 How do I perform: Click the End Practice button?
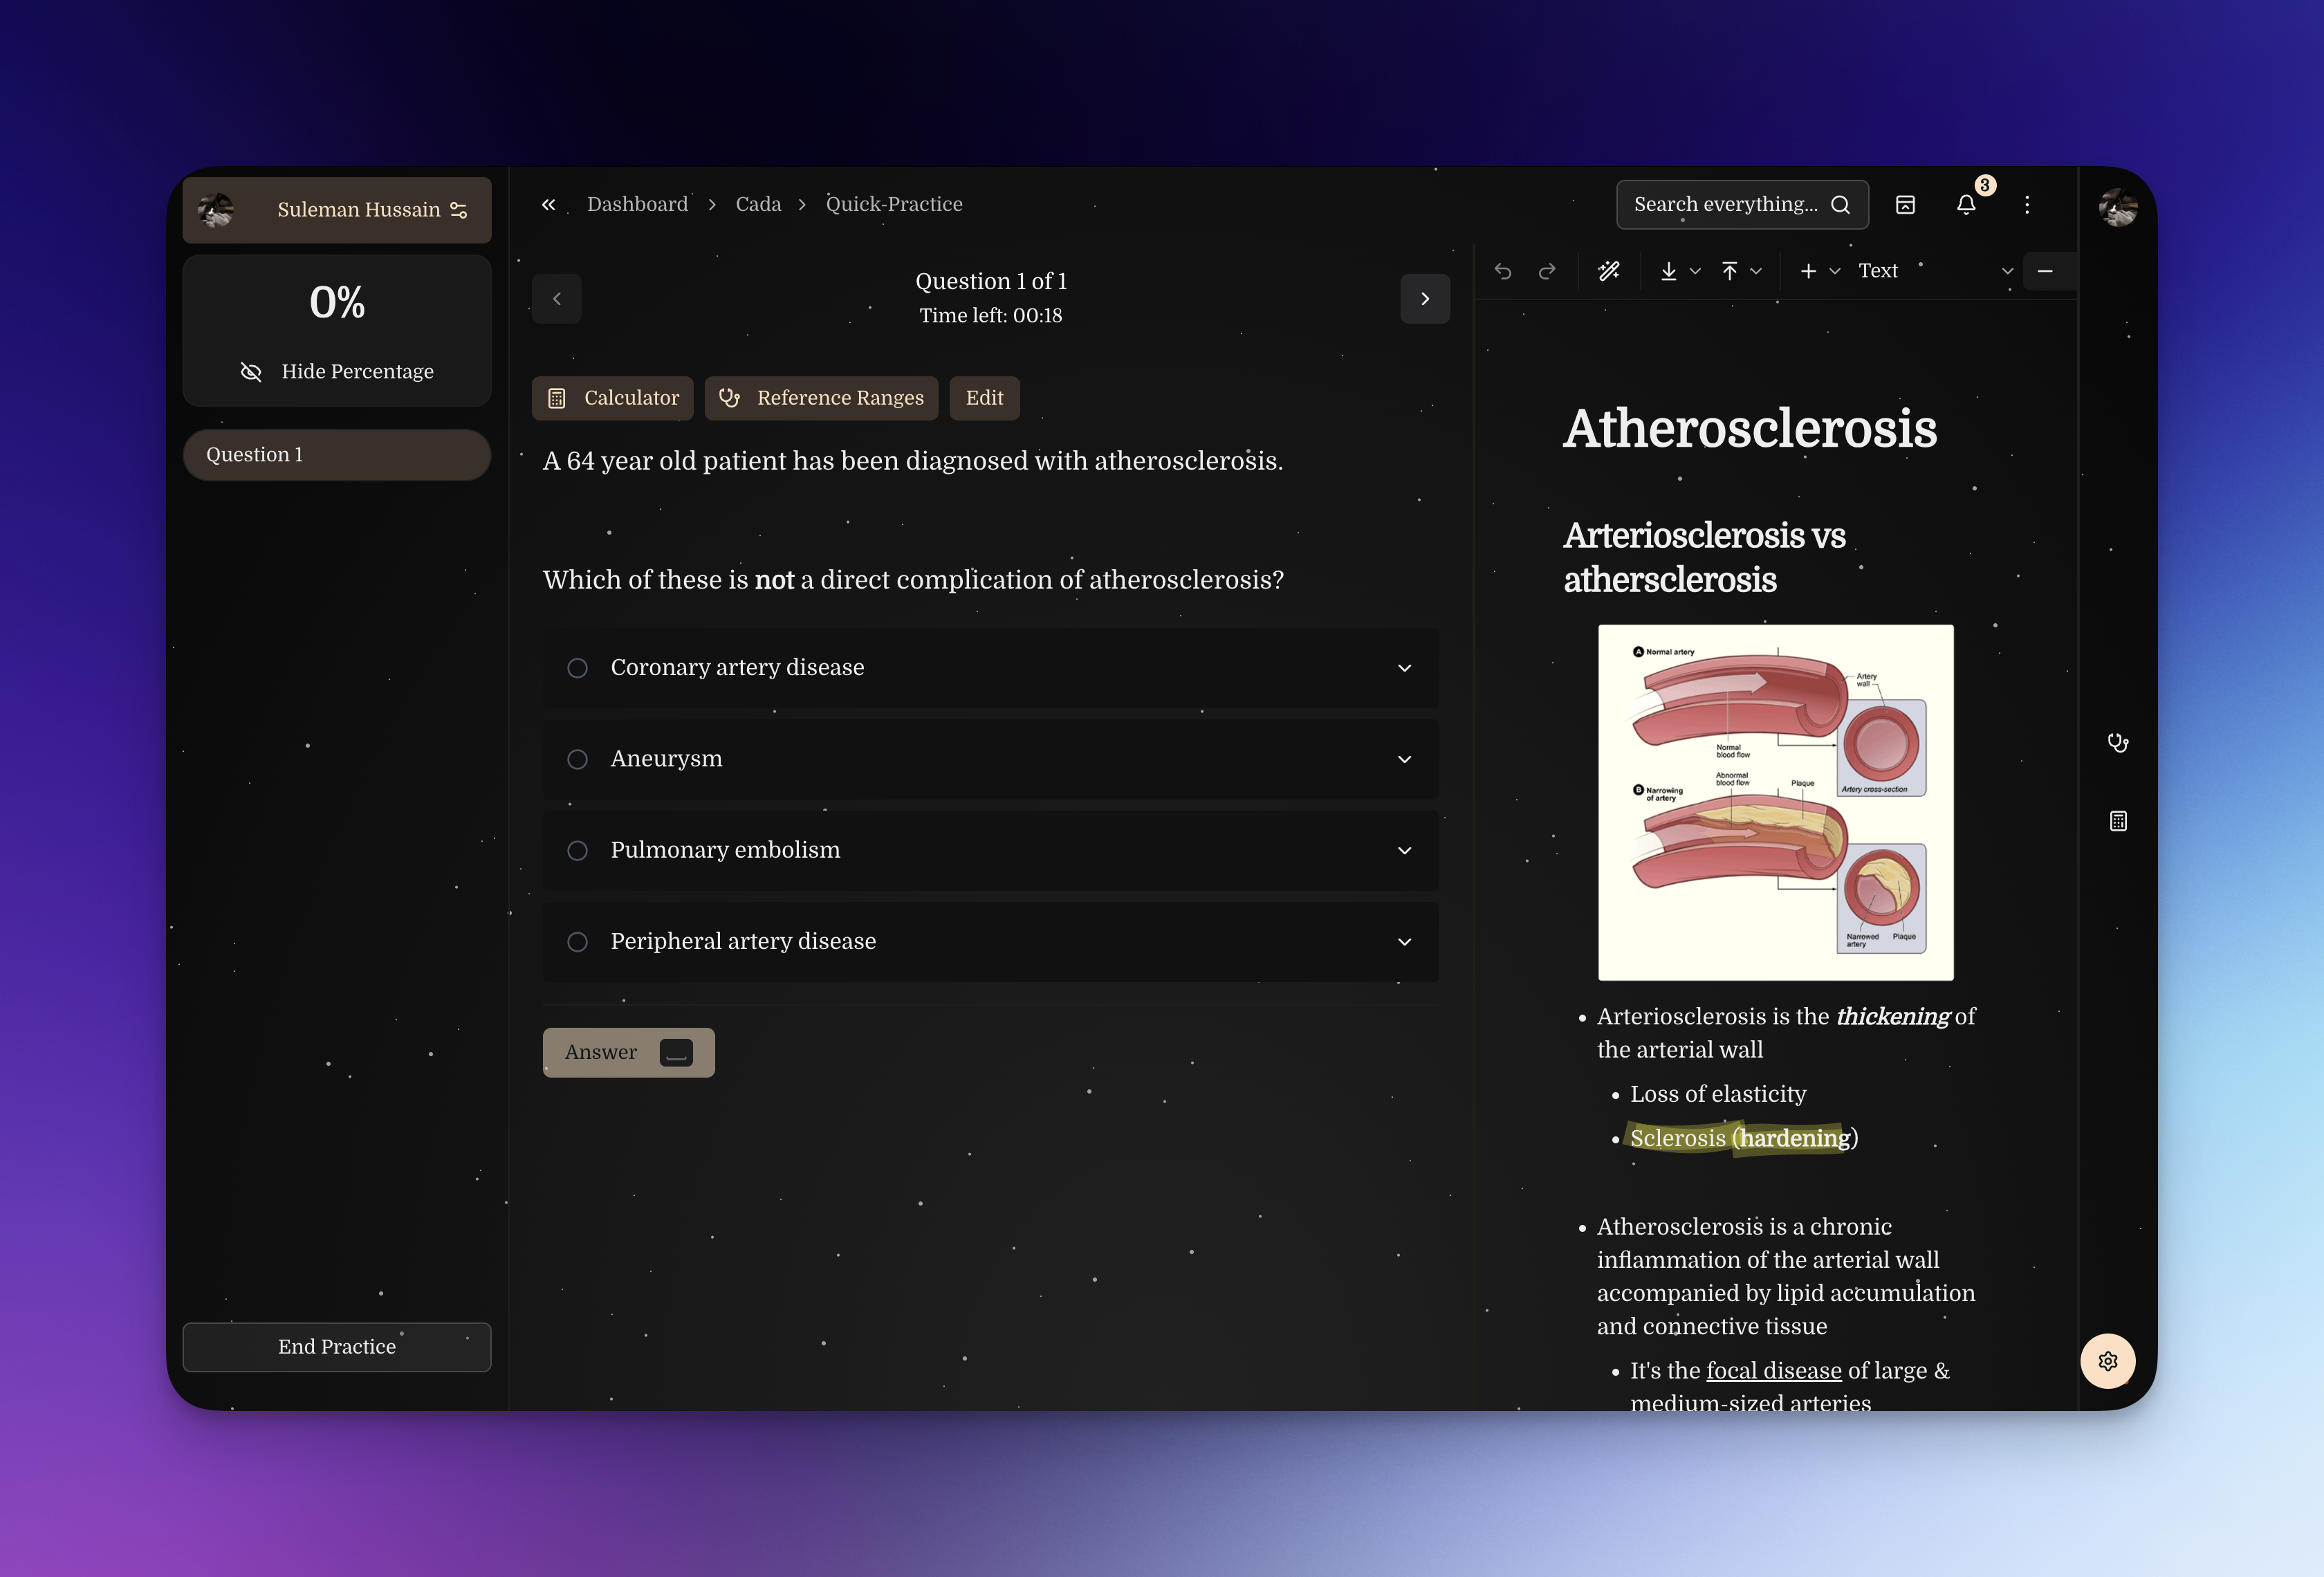(x=336, y=1347)
